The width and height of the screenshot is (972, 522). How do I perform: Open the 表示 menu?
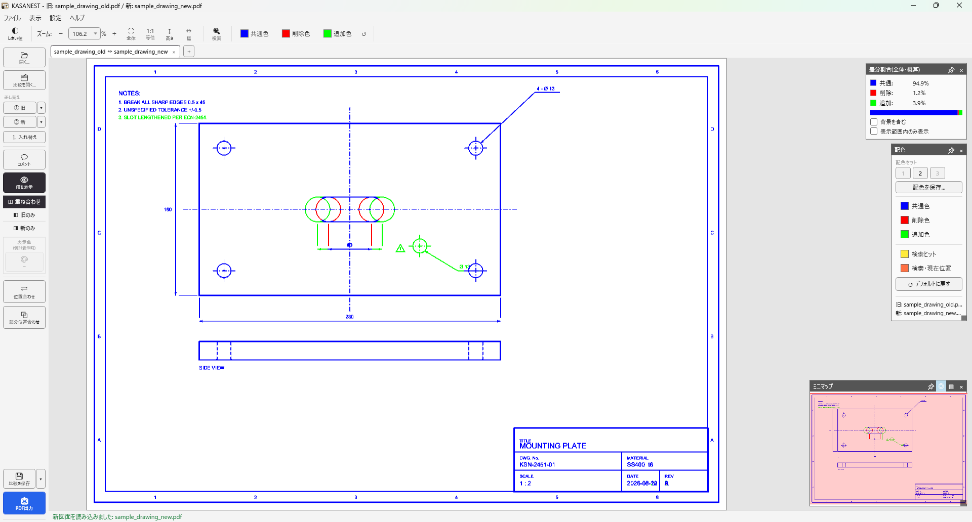click(35, 18)
